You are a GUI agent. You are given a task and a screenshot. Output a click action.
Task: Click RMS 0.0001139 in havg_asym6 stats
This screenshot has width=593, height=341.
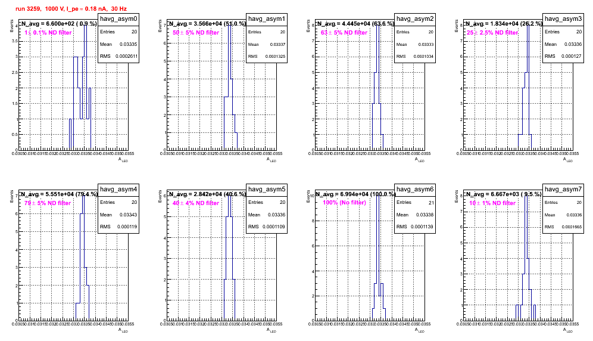(x=415, y=227)
